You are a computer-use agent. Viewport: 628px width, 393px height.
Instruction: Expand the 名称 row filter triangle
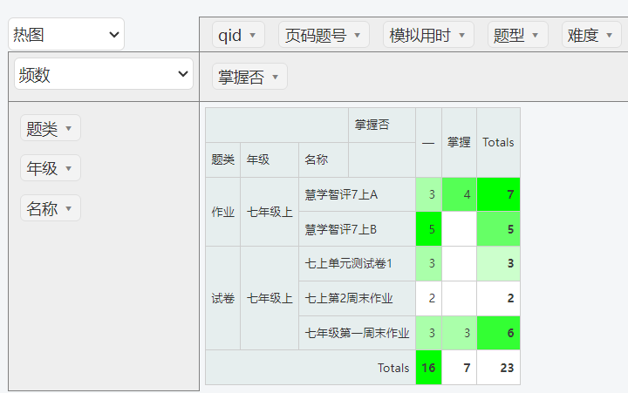[x=68, y=209]
